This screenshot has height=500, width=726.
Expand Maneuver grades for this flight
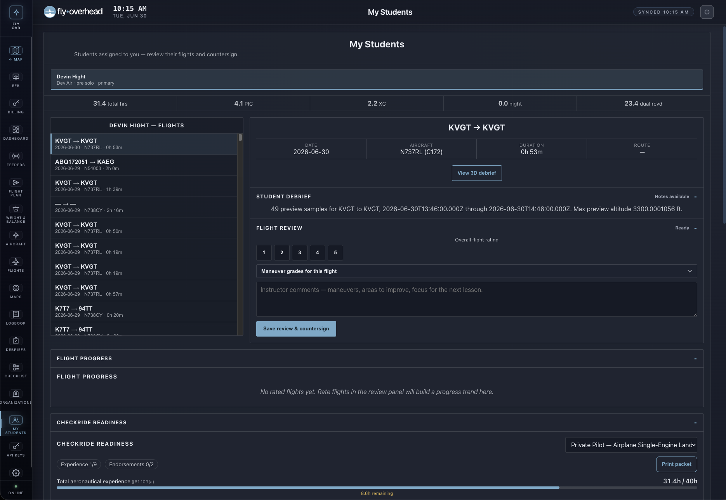477,271
